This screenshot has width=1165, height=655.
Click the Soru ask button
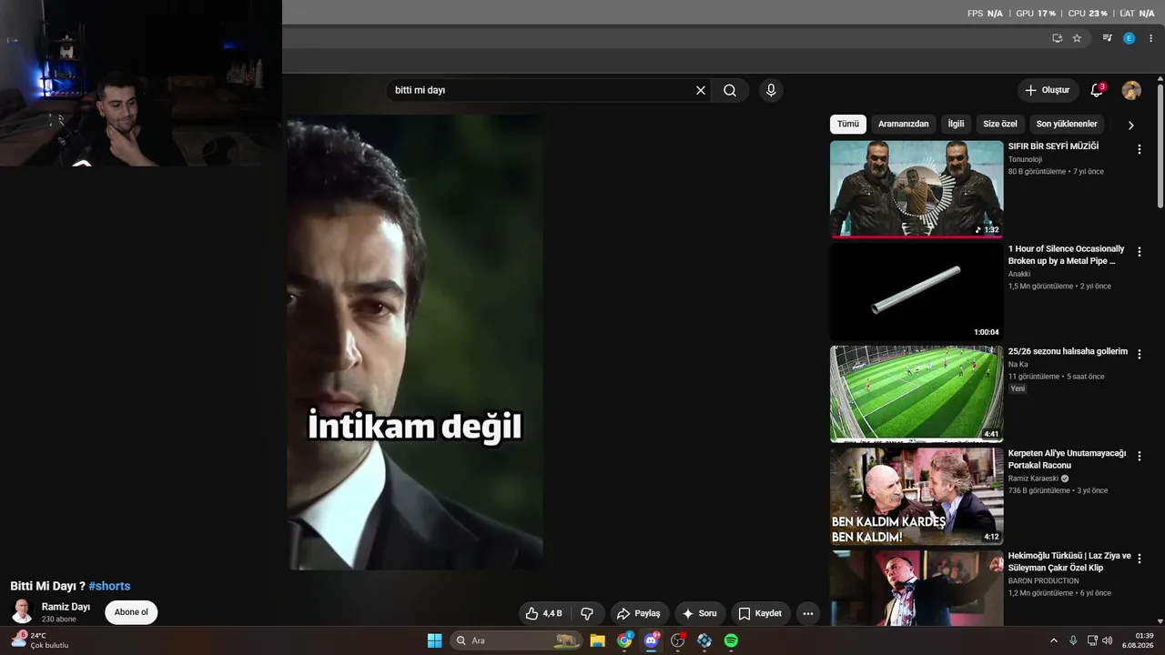coord(699,613)
